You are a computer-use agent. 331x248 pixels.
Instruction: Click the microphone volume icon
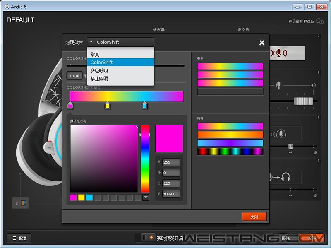[278, 85]
